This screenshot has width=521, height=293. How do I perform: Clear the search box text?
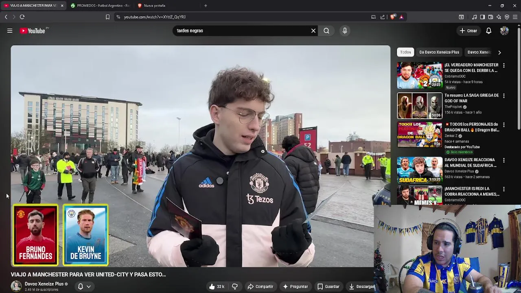coord(313,31)
